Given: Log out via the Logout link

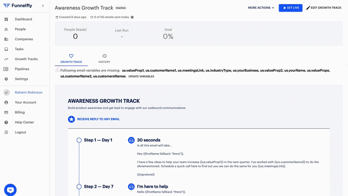Looking at the screenshot, I should (x=20, y=132).
